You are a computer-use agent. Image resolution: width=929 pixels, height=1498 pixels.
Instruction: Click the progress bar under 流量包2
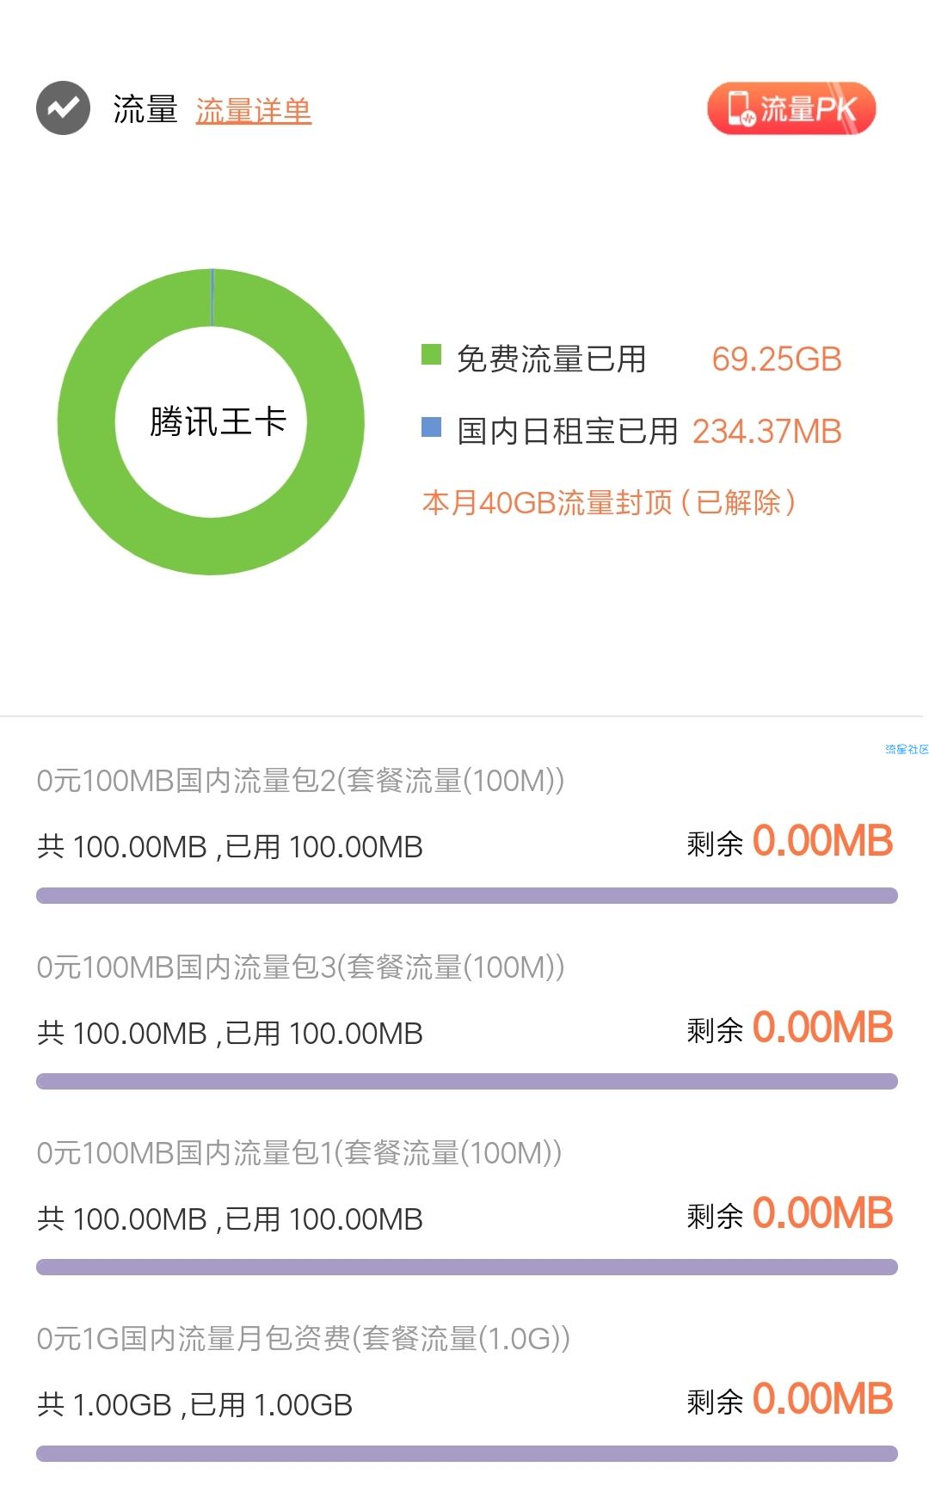click(467, 896)
